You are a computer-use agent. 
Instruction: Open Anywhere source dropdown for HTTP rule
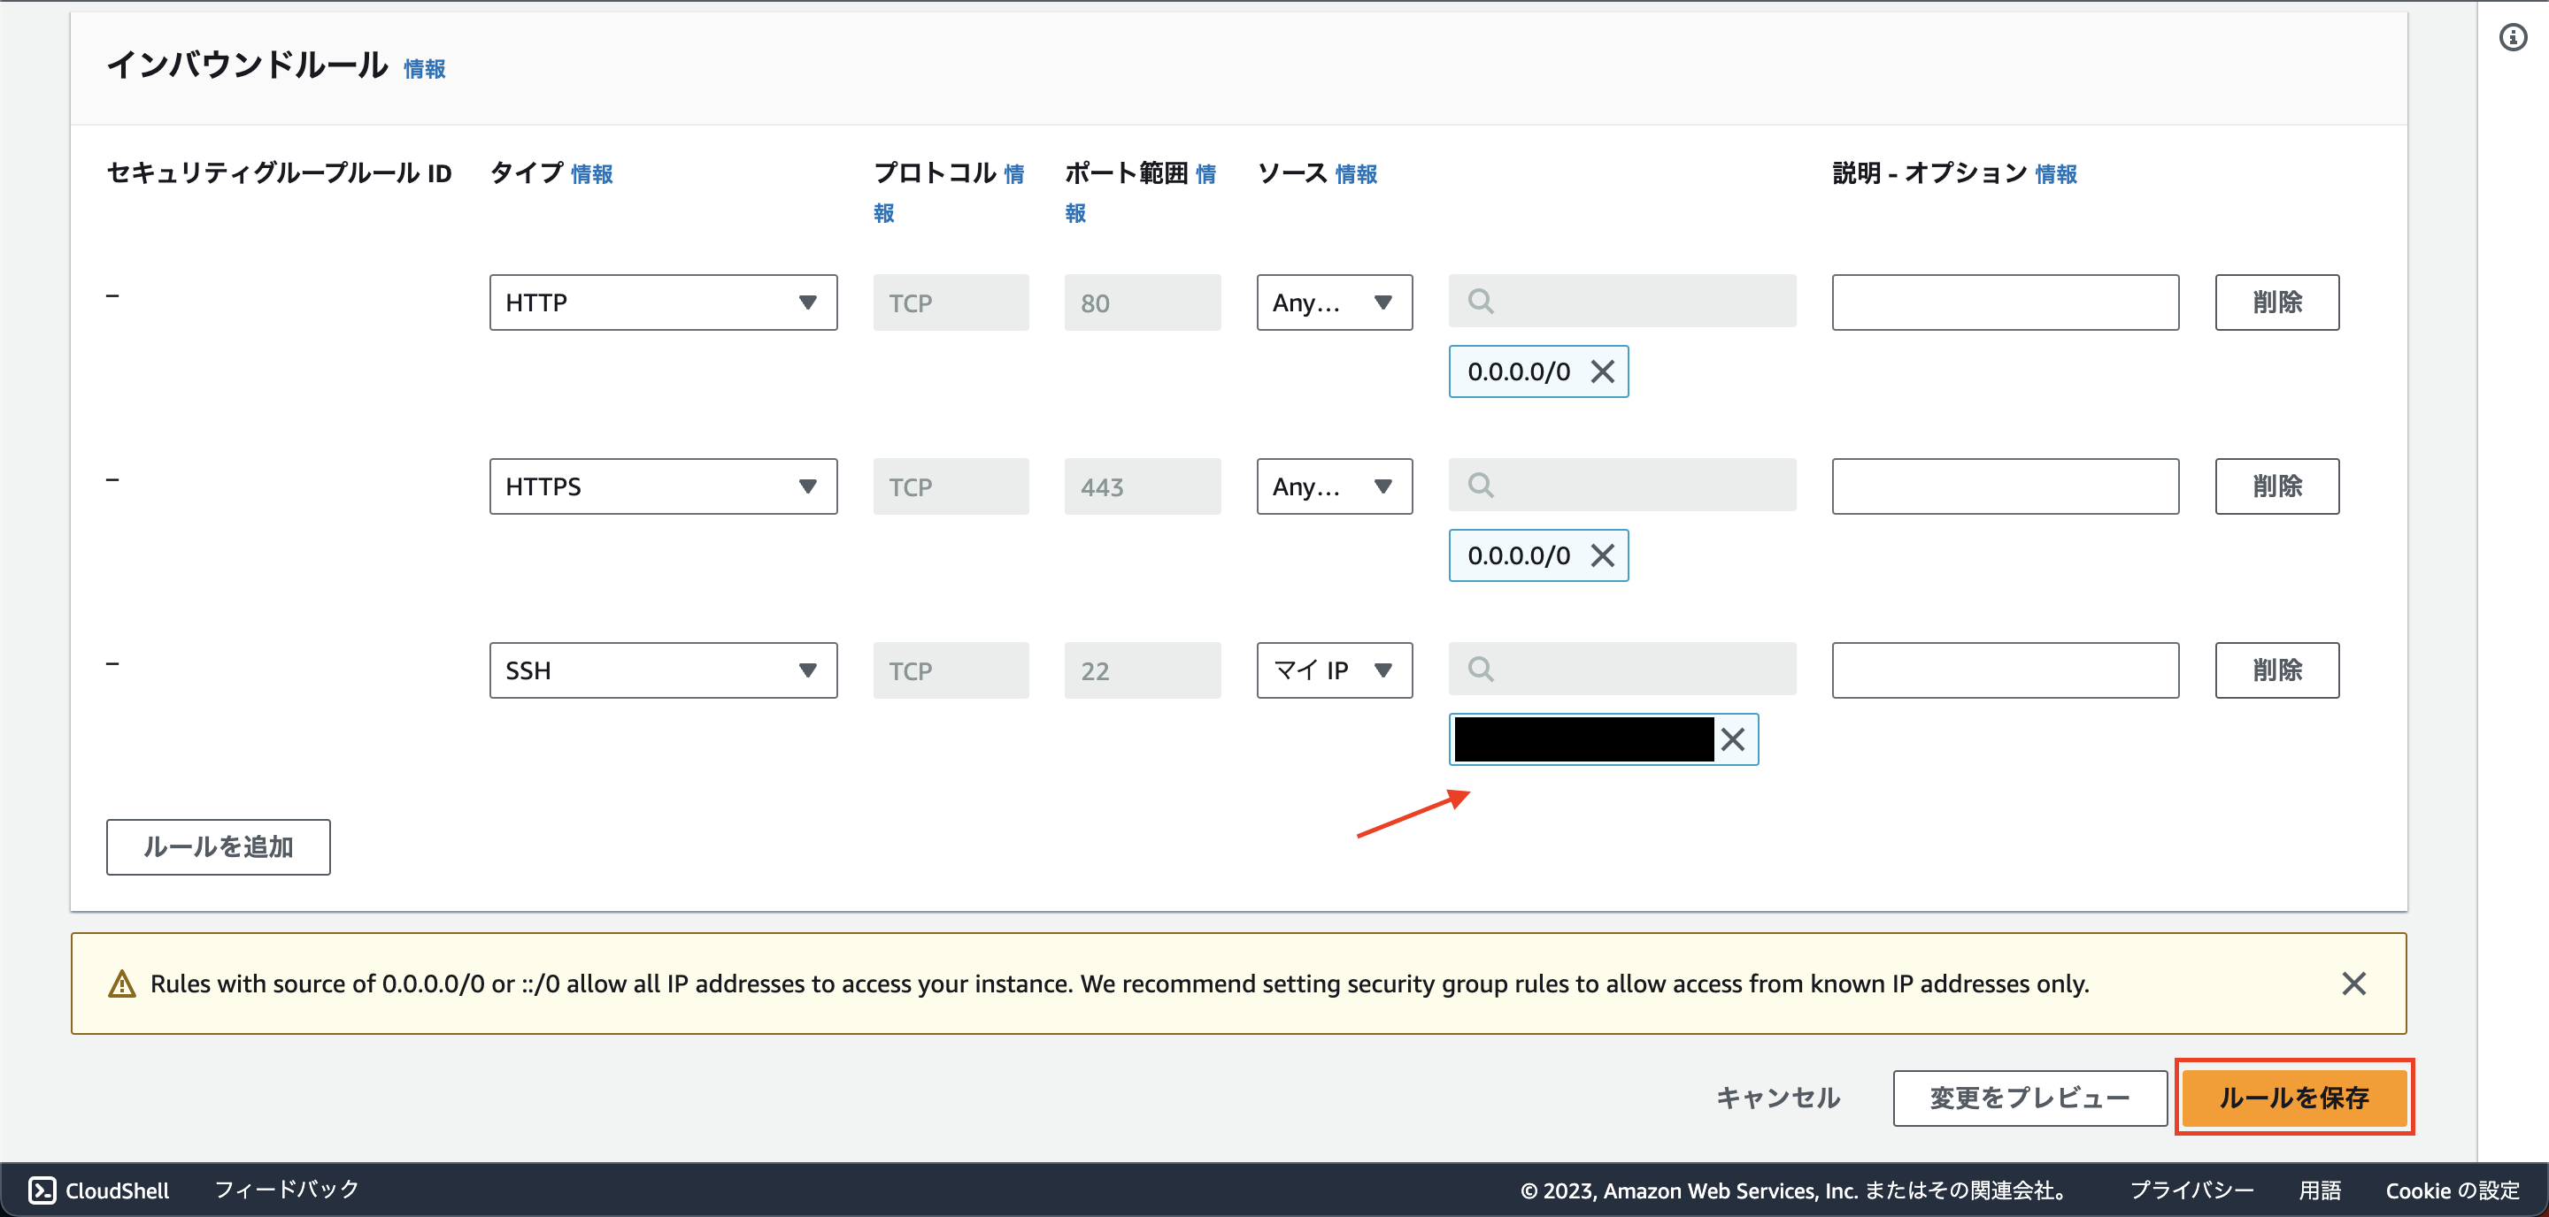pos(1333,302)
